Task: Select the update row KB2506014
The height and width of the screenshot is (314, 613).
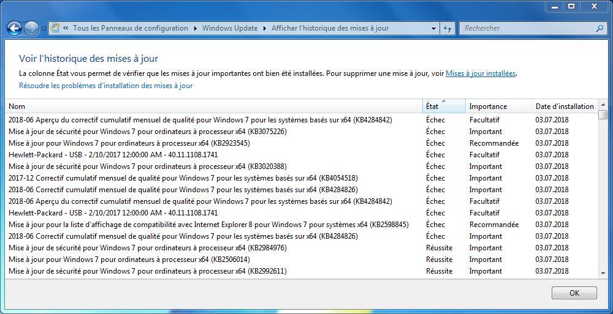Action: tap(301, 260)
